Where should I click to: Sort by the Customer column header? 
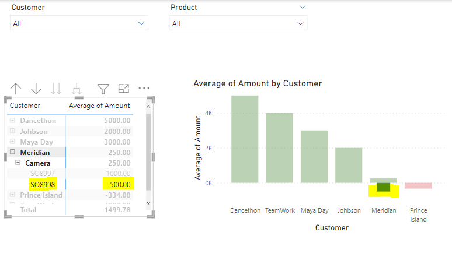tap(25, 106)
